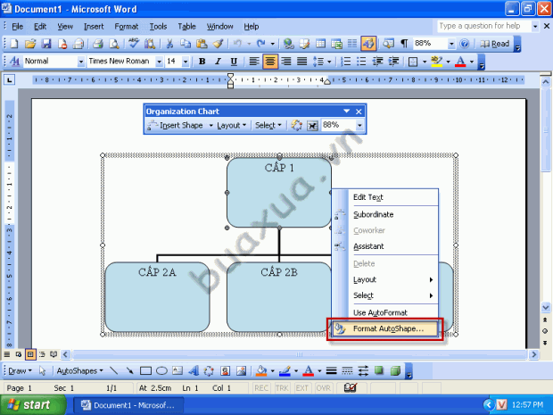This screenshot has width=553, height=415.
Task: Save the document with the floppy disk icon
Action: coord(46,44)
